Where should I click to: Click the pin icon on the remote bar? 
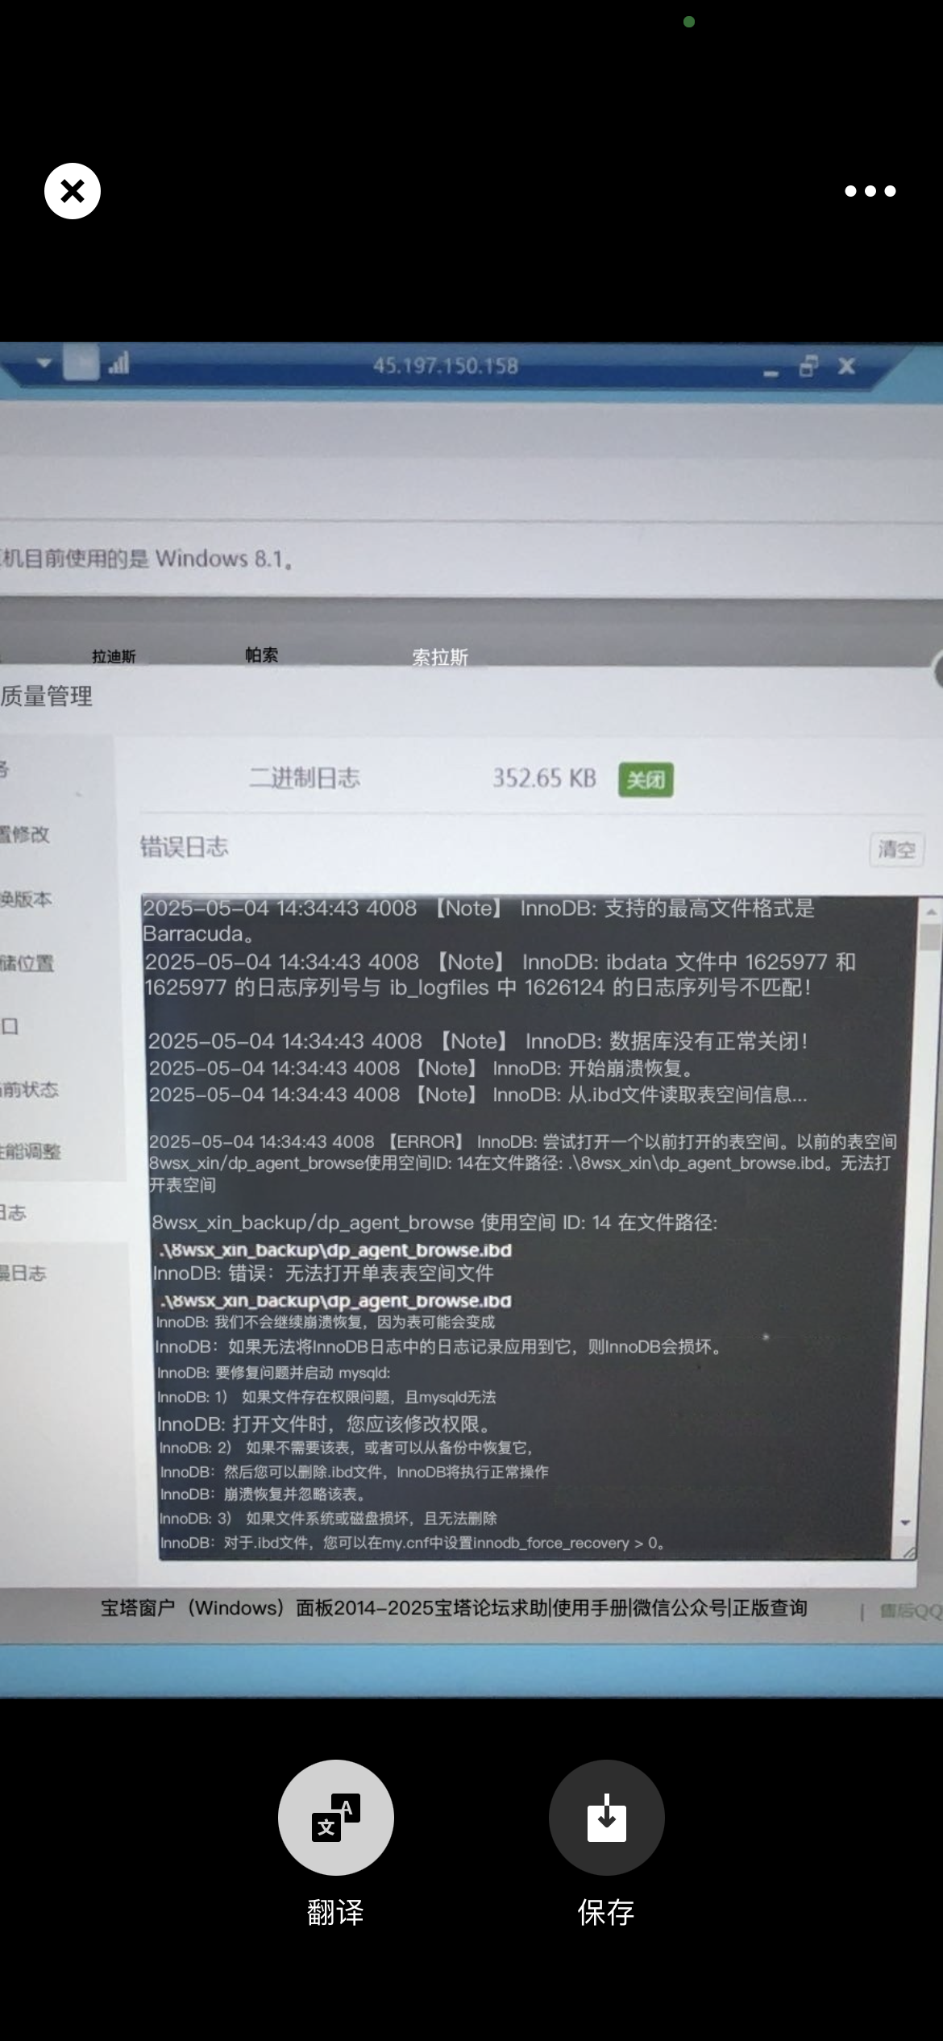[81, 363]
